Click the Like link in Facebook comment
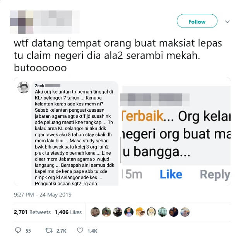The height and width of the screenshot is (245, 243). click(x=171, y=174)
